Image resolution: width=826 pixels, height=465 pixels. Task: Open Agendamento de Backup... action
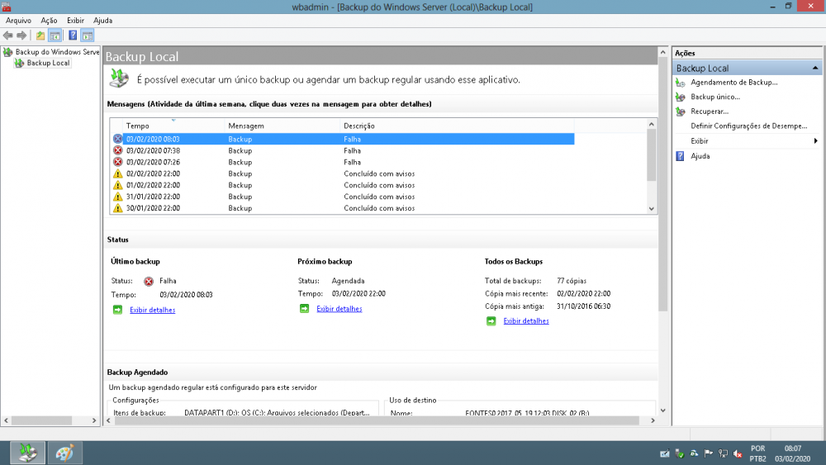coord(733,82)
